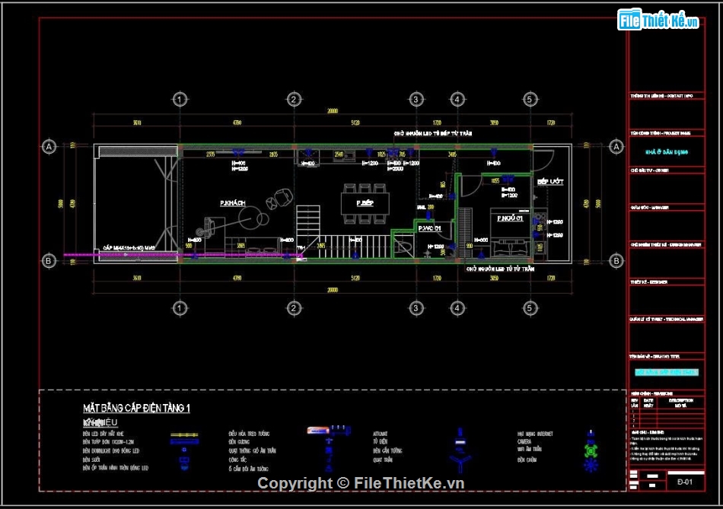
Task: Select the green camera symbol in legend
Action: pyautogui.click(x=589, y=450)
